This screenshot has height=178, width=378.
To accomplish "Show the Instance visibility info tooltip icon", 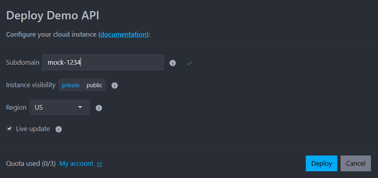I will pyautogui.click(x=114, y=85).
